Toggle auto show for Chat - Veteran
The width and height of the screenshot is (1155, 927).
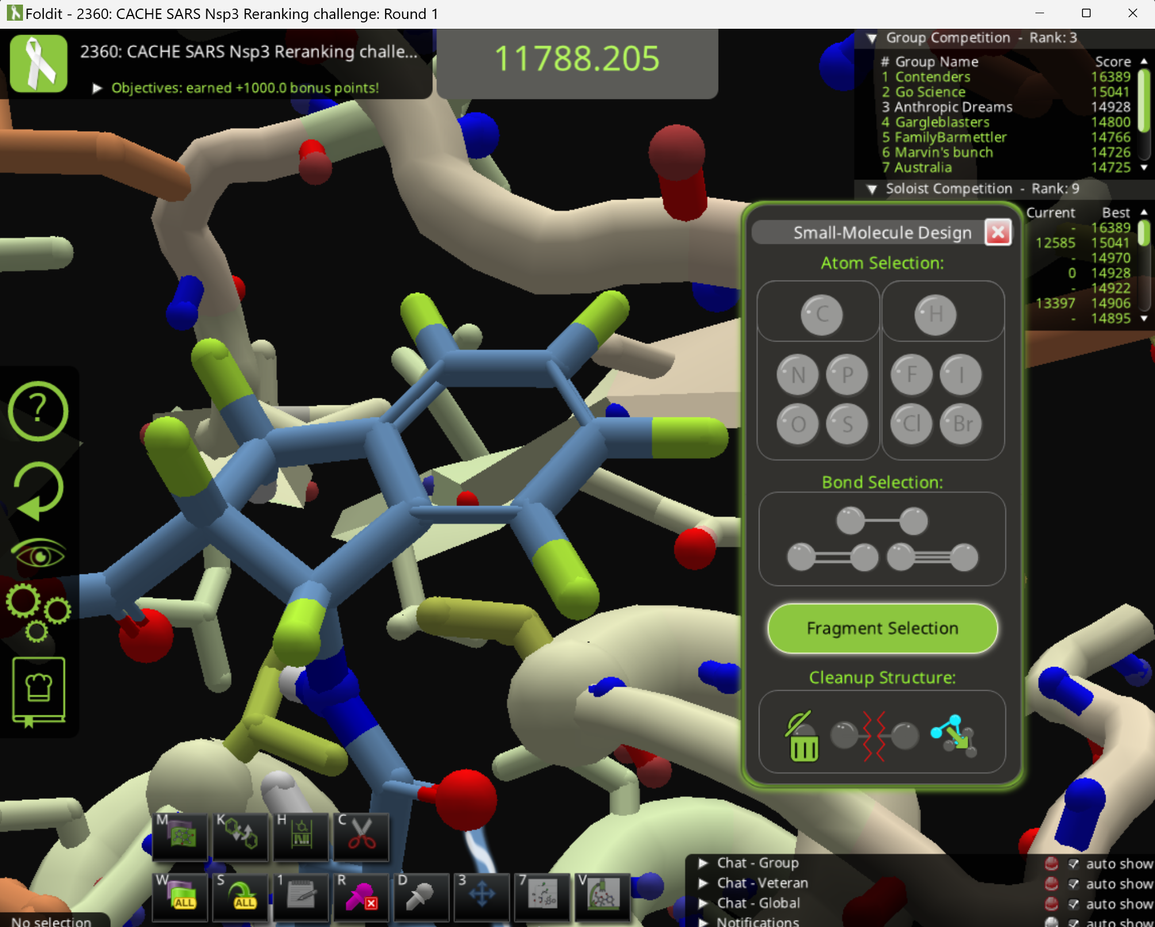point(1073,884)
